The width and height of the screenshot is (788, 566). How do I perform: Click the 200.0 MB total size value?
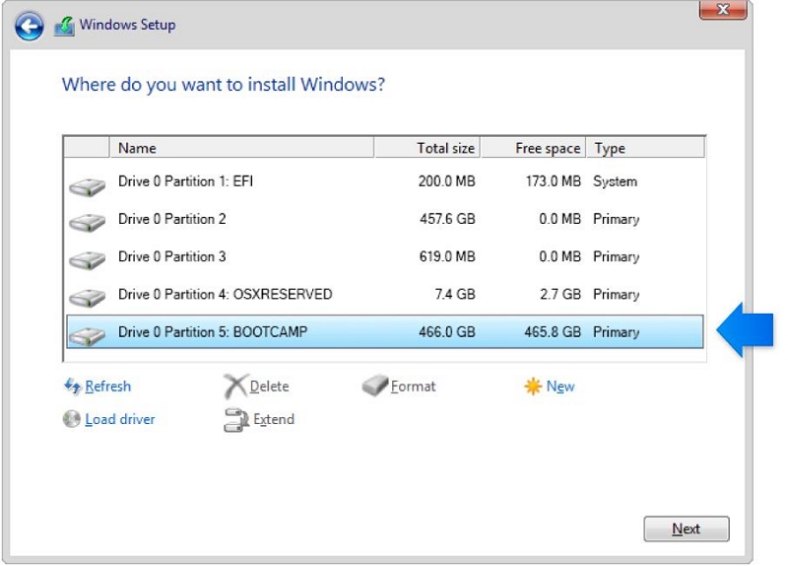[x=447, y=181]
